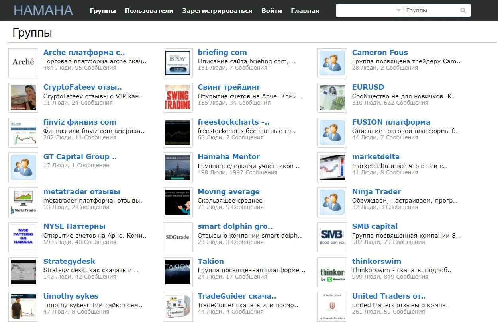
Task: Open the Пользователи menu item
Action: point(149,11)
